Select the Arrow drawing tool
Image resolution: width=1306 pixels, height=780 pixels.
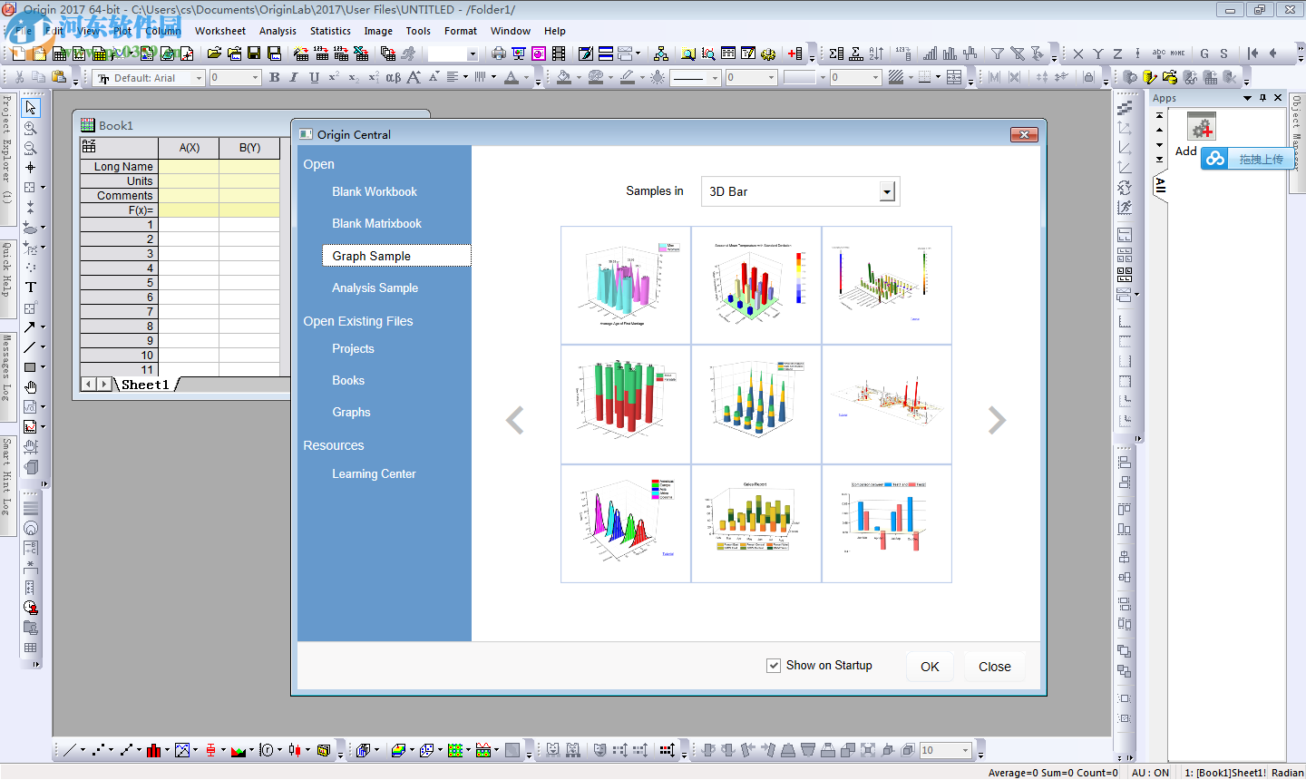pyautogui.click(x=30, y=327)
